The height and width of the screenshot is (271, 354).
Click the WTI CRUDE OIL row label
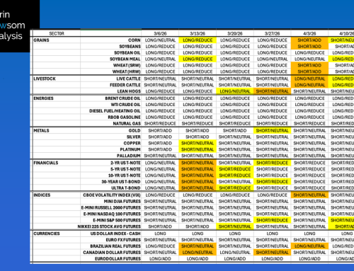[x=126, y=105]
